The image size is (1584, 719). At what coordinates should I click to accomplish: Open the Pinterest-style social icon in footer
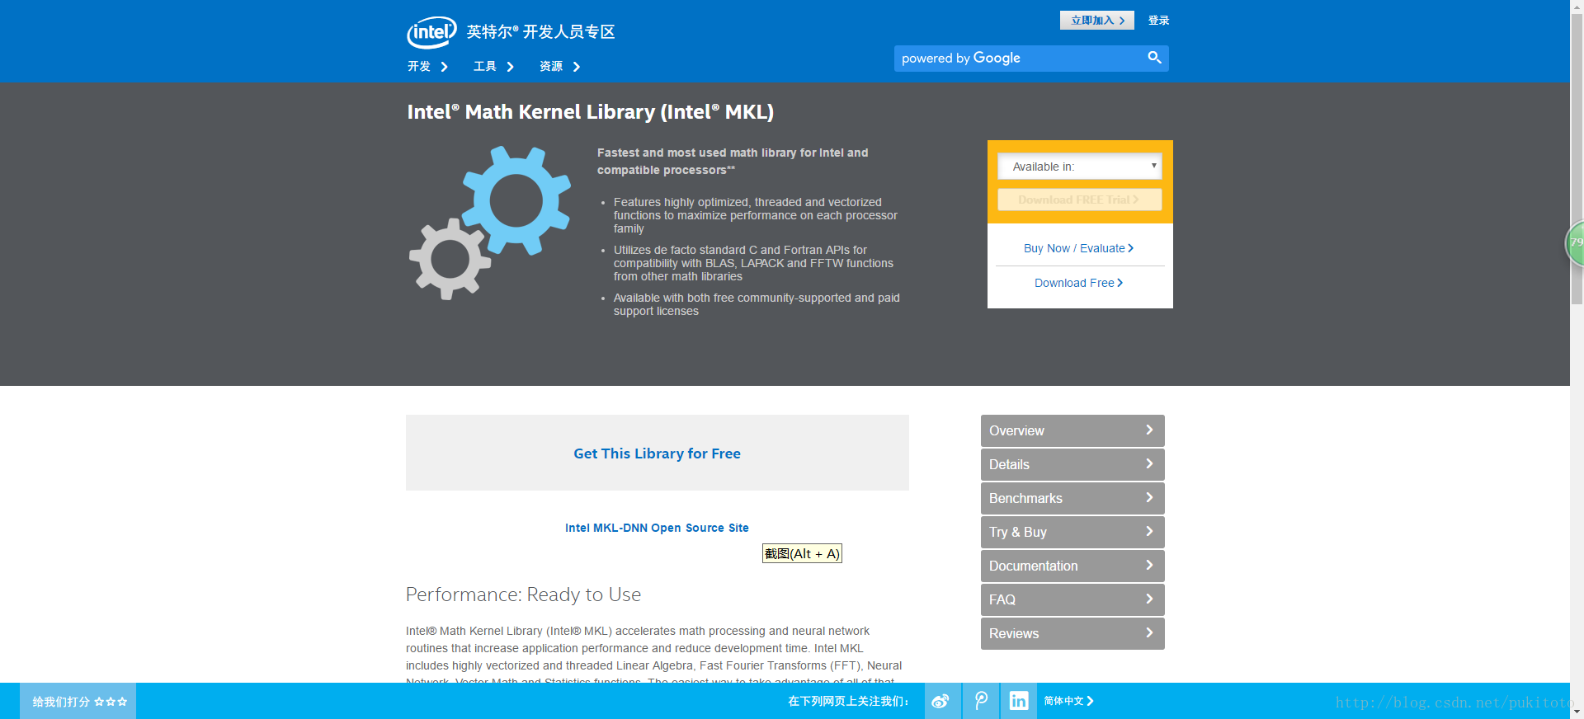pyautogui.click(x=981, y=701)
